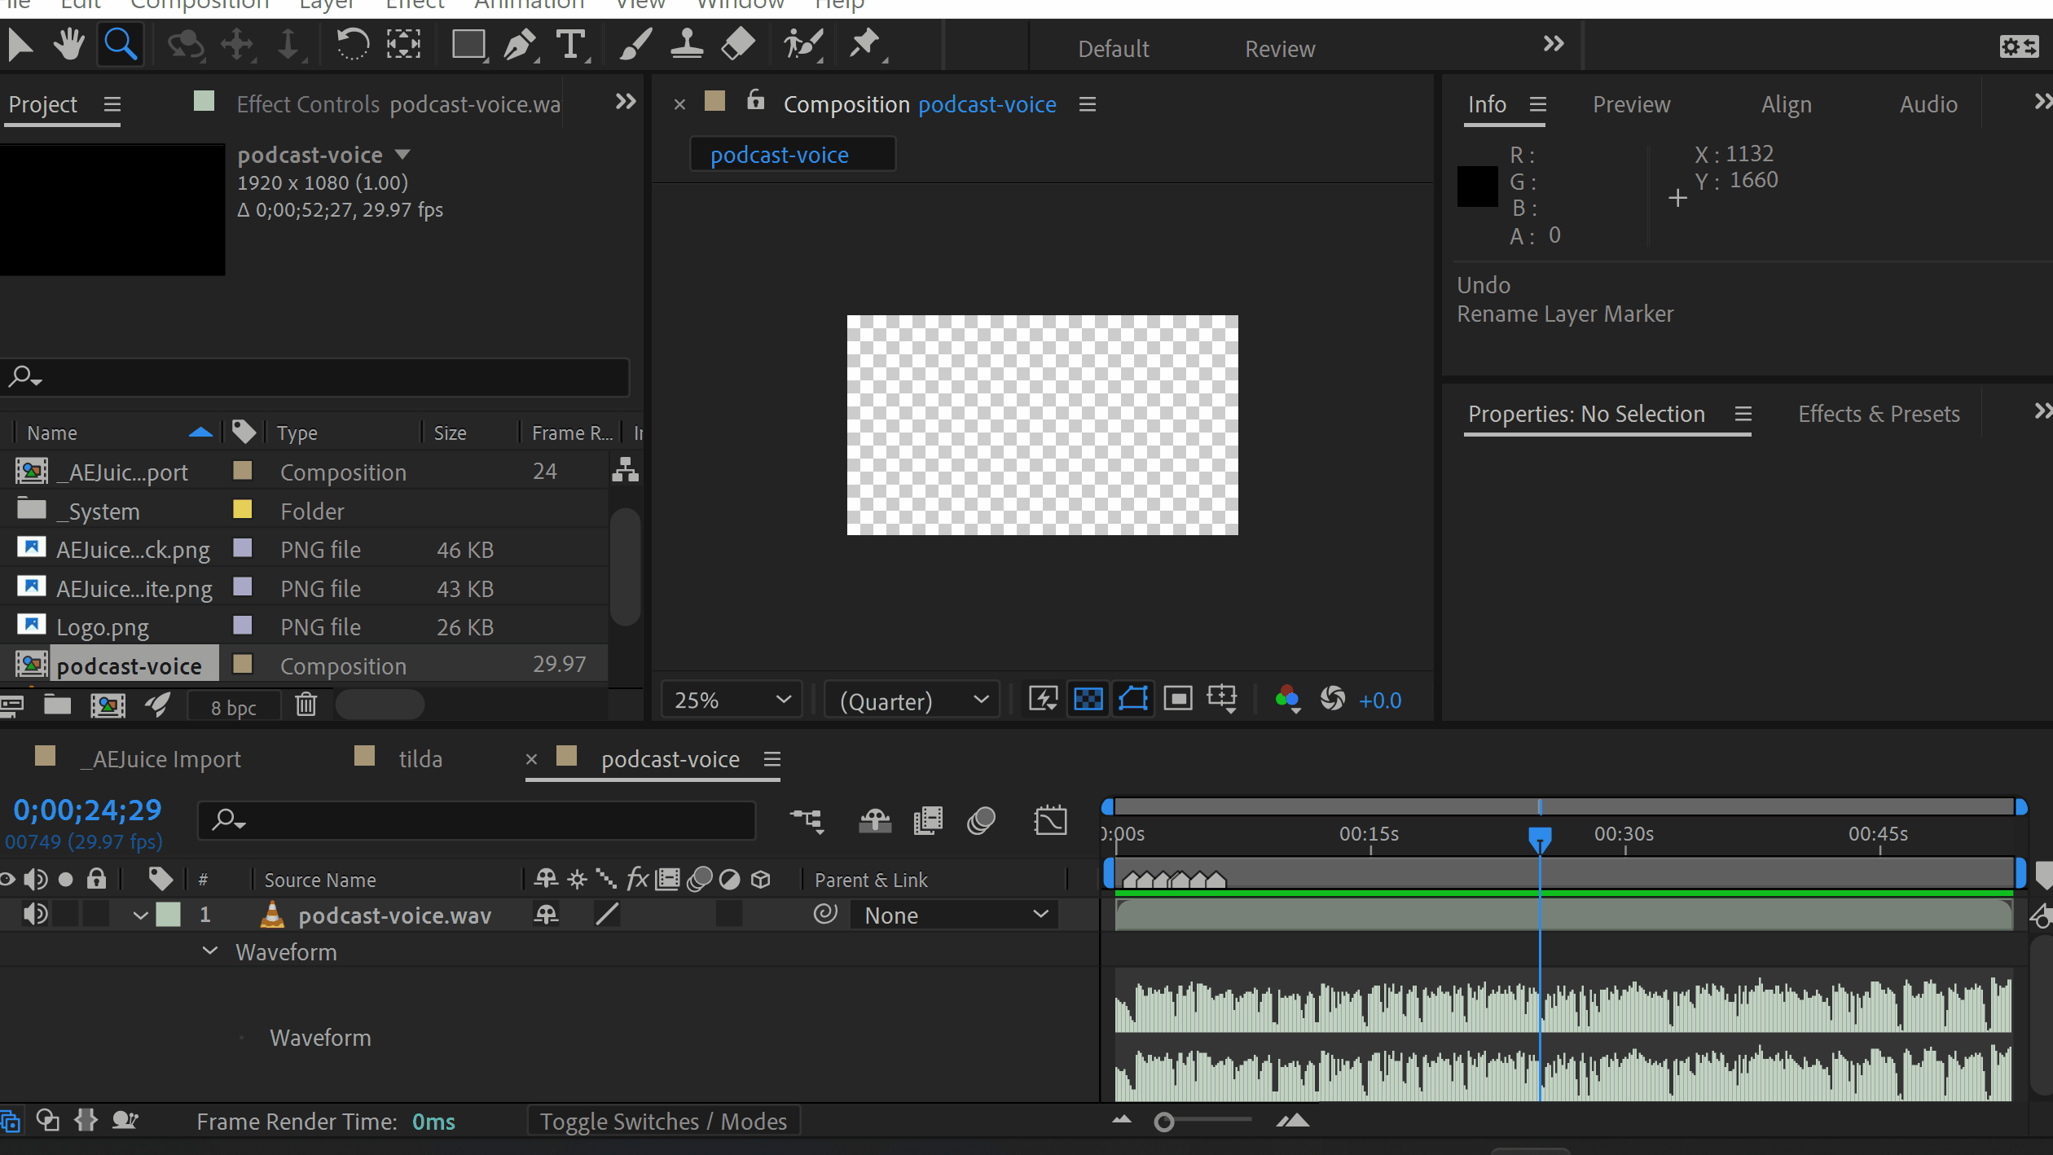
Task: Mute audio of podcast-voice.wav layer
Action: 34,915
